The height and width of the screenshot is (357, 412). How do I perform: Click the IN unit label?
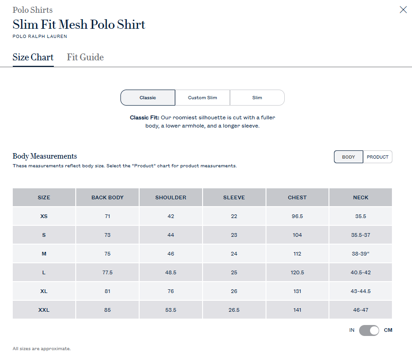[x=352, y=330]
